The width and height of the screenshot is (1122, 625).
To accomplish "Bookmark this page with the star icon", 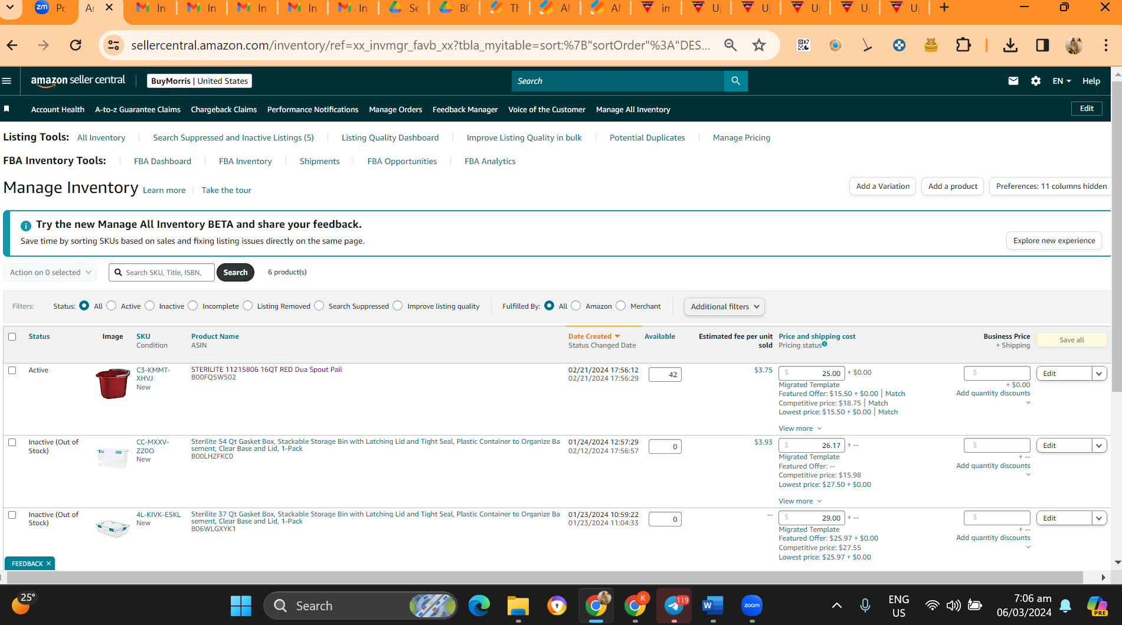I will click(x=759, y=45).
